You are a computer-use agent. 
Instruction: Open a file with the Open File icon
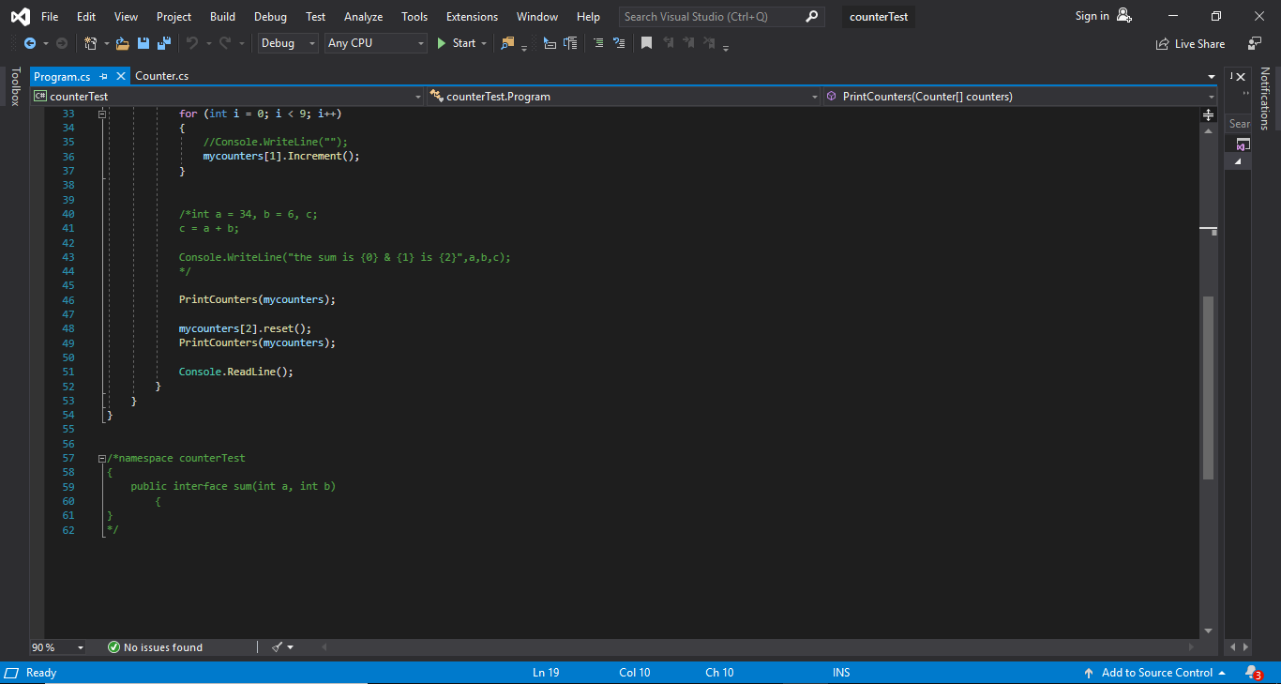121,42
